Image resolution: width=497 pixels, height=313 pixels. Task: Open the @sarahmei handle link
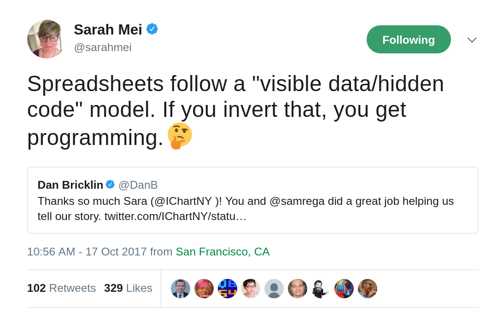(x=103, y=47)
